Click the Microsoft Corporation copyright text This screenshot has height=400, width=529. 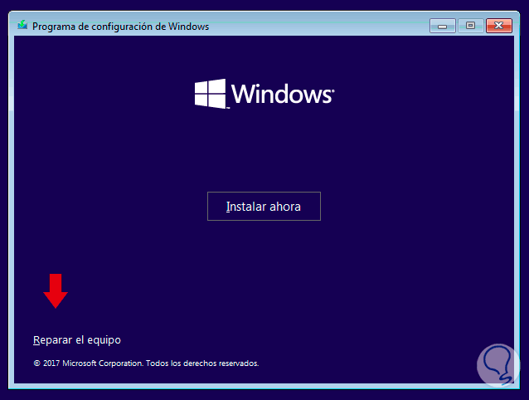coord(146,363)
